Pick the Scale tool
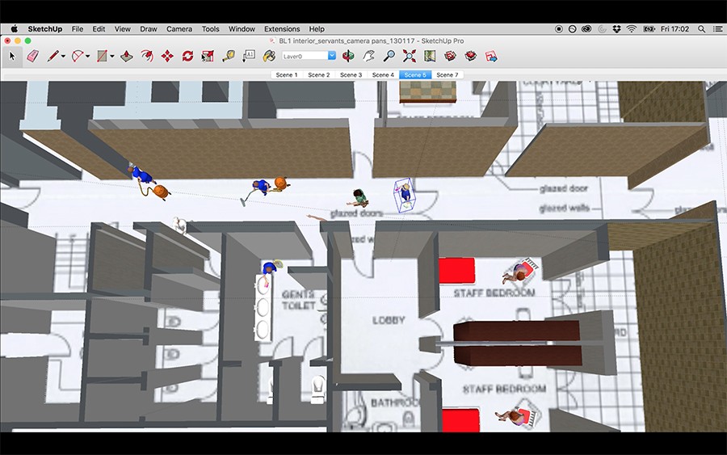 tap(208, 57)
